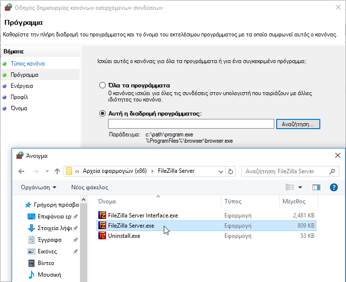Click the 'Αρχεία εφαρμογών (x86)' breadcrumb
The width and height of the screenshot is (346, 282).
point(115,171)
